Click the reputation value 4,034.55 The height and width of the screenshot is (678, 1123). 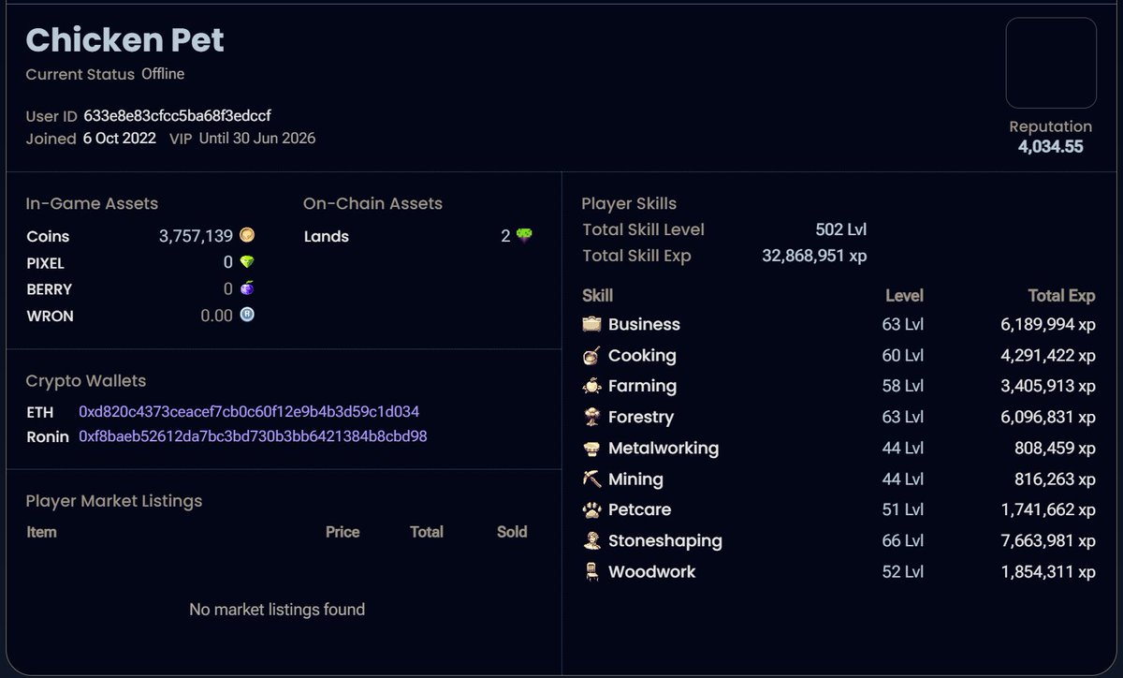pos(1051,146)
